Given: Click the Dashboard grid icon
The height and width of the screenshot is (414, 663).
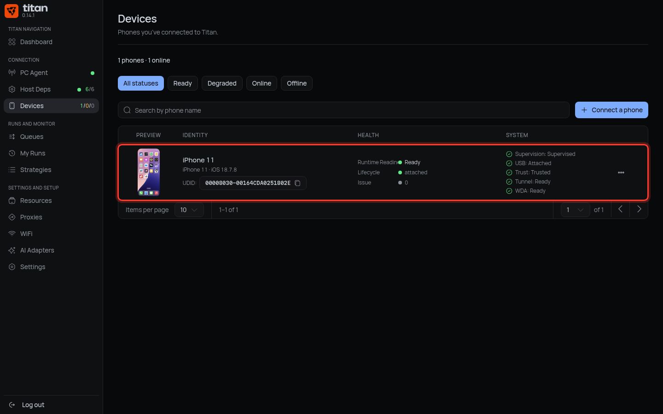Looking at the screenshot, I should [x=12, y=42].
